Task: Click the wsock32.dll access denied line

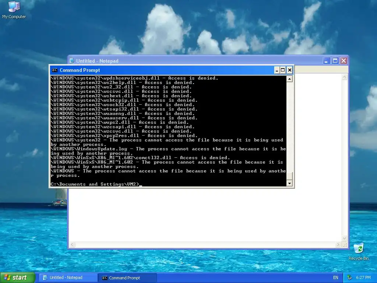Action: coord(123,105)
